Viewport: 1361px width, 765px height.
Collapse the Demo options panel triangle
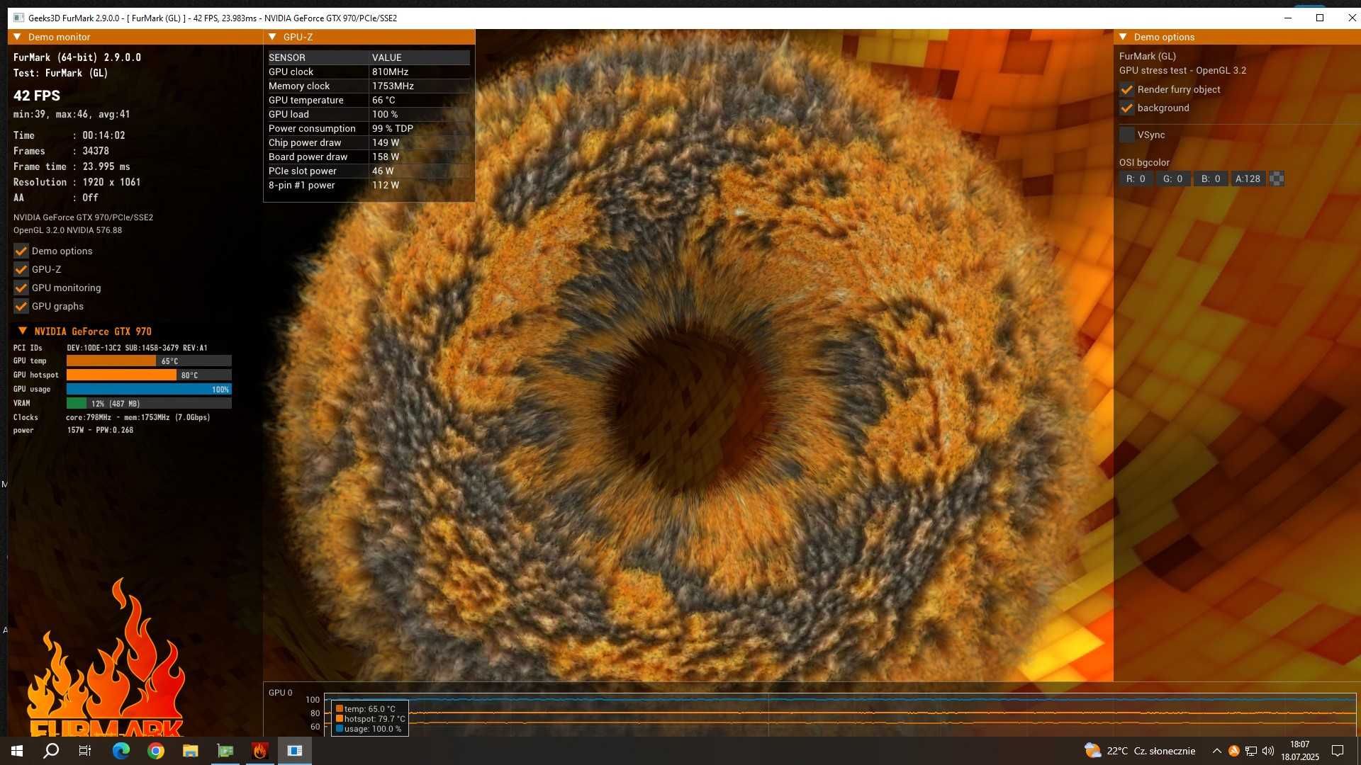[x=1123, y=37]
